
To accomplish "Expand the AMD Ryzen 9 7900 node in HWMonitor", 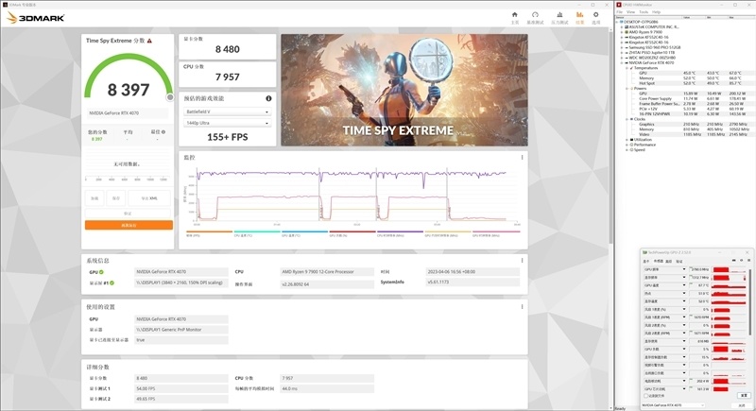I will tap(622, 32).
